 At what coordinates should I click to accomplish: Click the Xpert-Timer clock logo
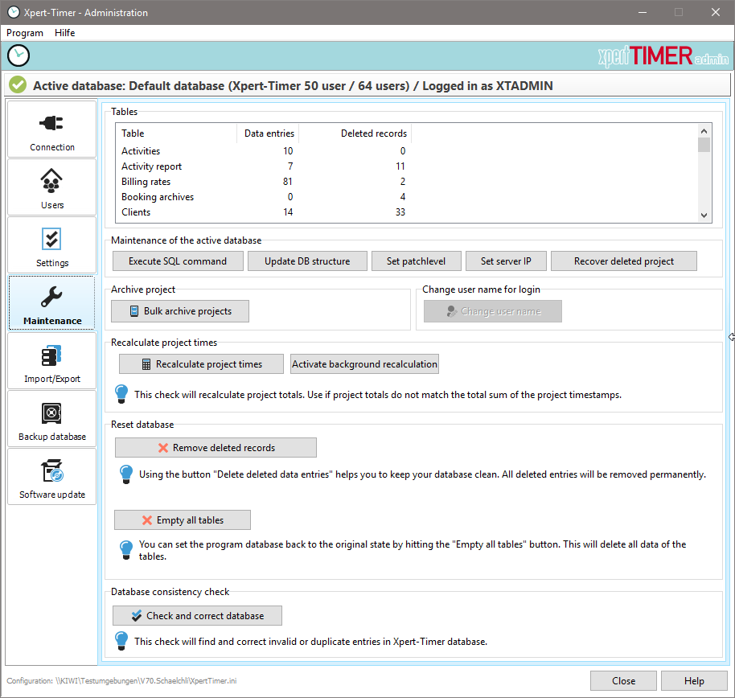click(18, 55)
